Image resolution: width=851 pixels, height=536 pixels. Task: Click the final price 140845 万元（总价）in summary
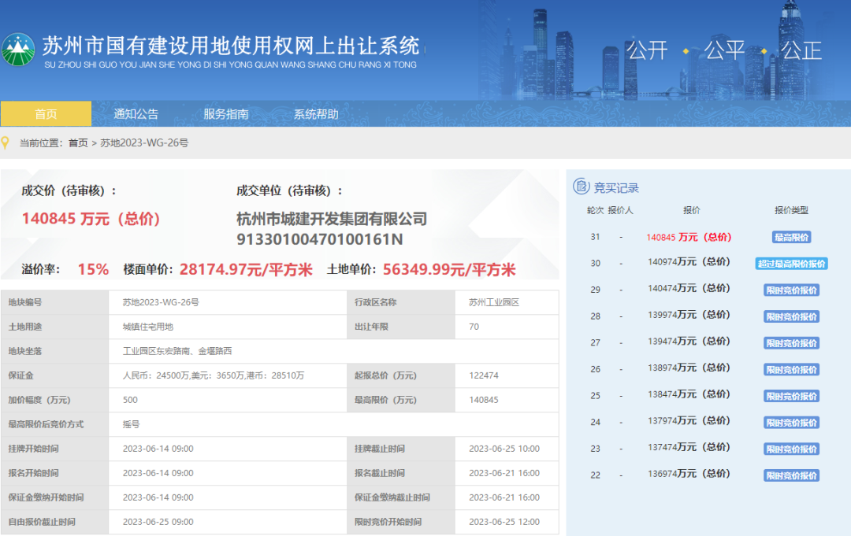(x=91, y=219)
